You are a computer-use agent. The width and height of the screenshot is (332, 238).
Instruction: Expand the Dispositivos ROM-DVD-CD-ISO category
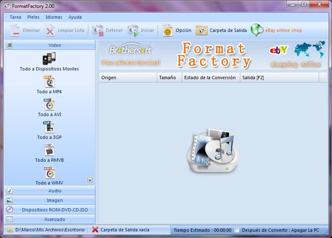pyautogui.click(x=50, y=209)
